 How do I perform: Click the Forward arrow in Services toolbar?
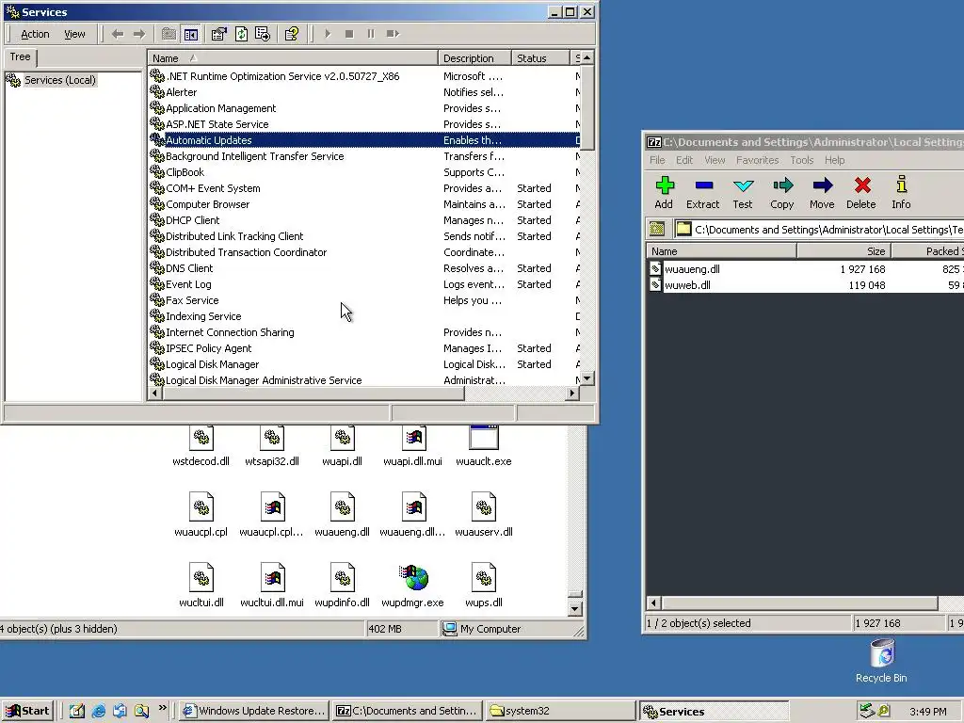point(139,34)
